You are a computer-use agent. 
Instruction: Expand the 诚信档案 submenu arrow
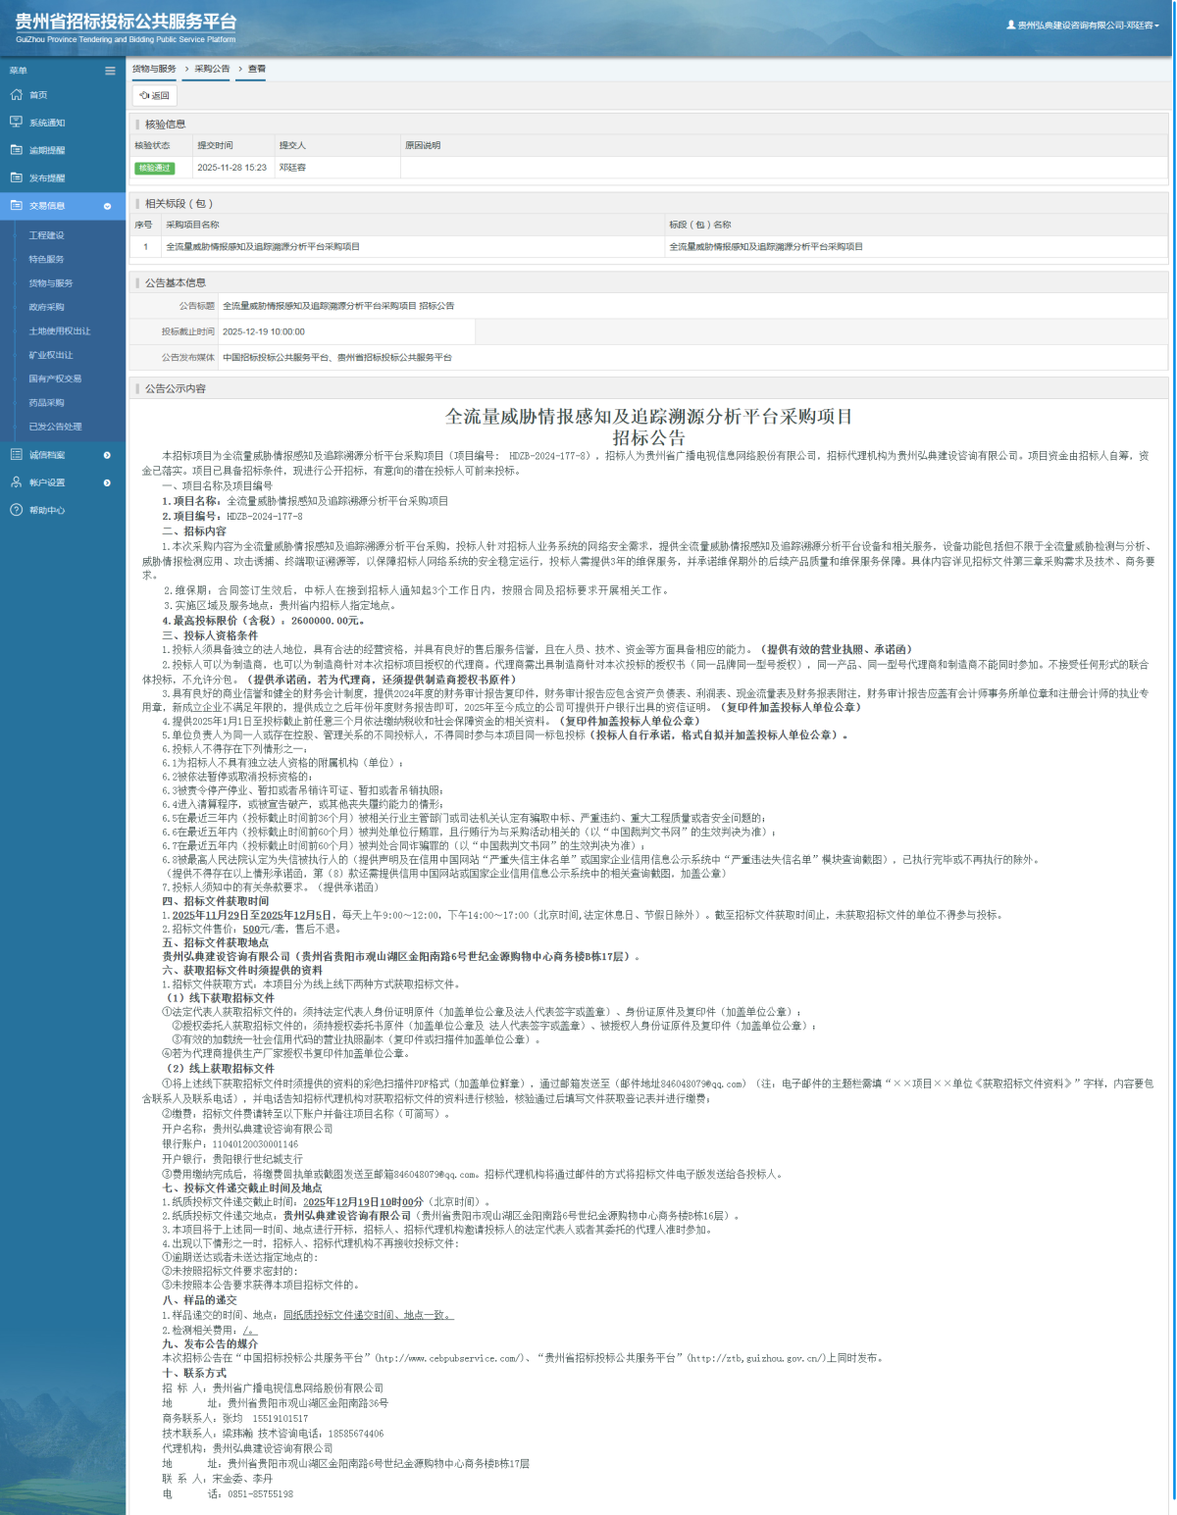click(x=107, y=455)
